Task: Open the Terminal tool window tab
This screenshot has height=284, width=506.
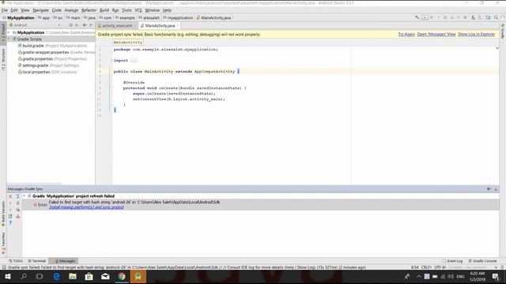Action: tap(37, 261)
